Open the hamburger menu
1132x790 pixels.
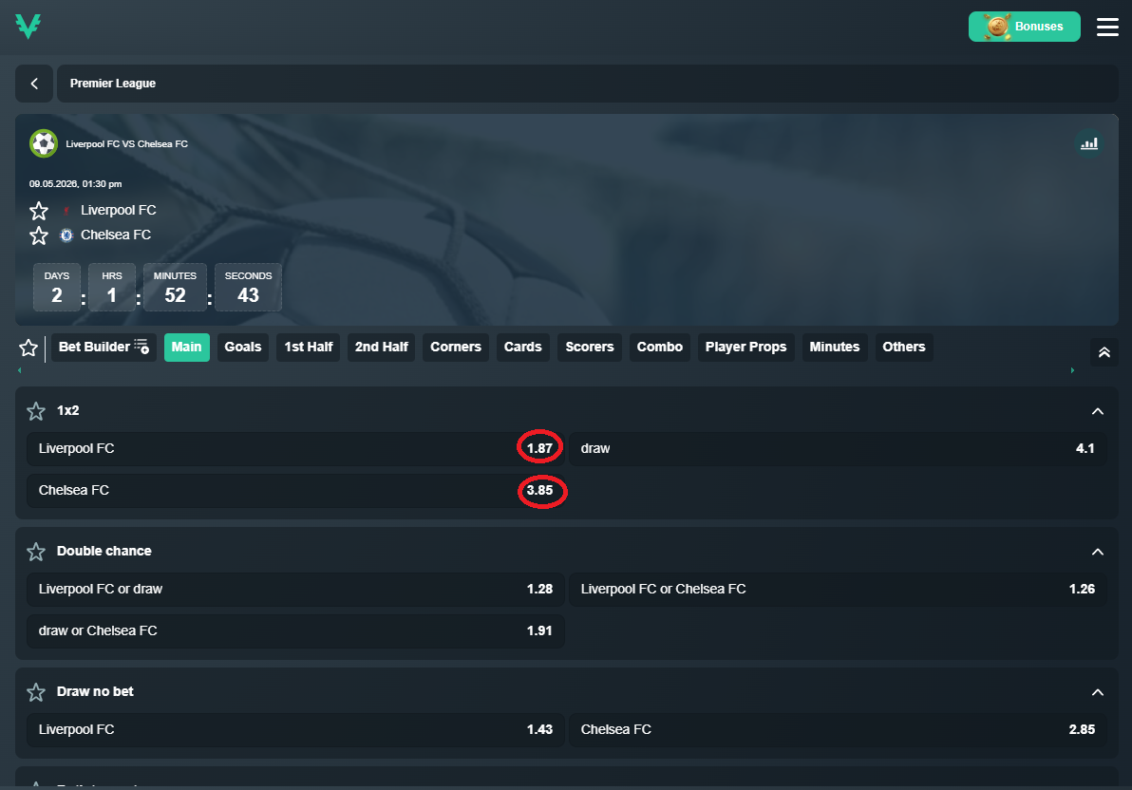pyautogui.click(x=1106, y=27)
